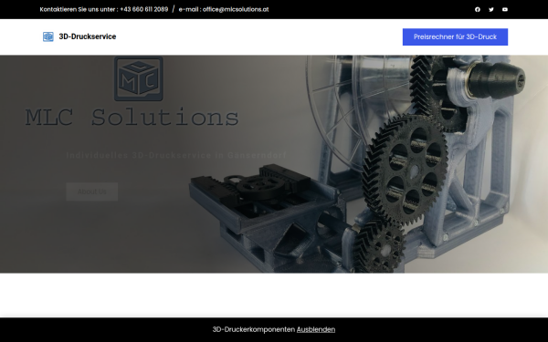Click the email office@mlcsolutions.at
The height and width of the screenshot is (342, 548).
(236, 9)
